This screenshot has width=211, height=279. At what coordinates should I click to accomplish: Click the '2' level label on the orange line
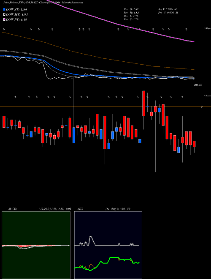201,107
